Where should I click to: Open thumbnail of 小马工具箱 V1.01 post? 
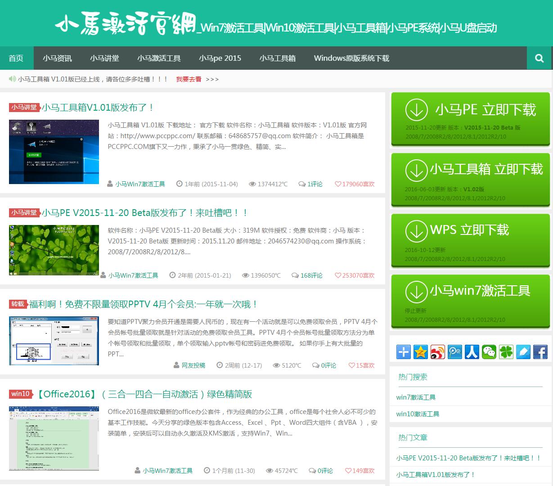pyautogui.click(x=54, y=152)
